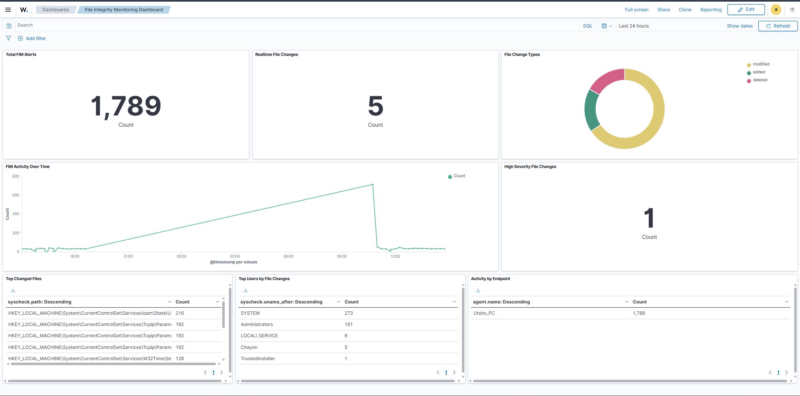Open the Share menu
Viewport: 800px width, 396px height.
click(x=664, y=10)
